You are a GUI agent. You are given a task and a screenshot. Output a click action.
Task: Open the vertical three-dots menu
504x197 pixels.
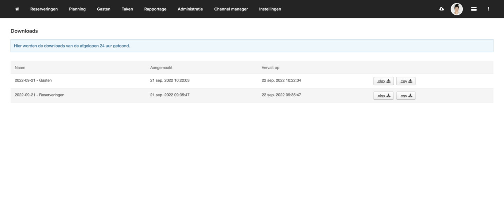(x=488, y=9)
